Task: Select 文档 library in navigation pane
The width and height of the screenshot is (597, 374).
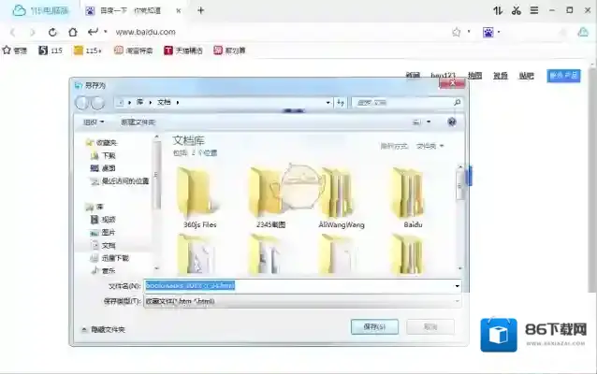Action: (104, 245)
